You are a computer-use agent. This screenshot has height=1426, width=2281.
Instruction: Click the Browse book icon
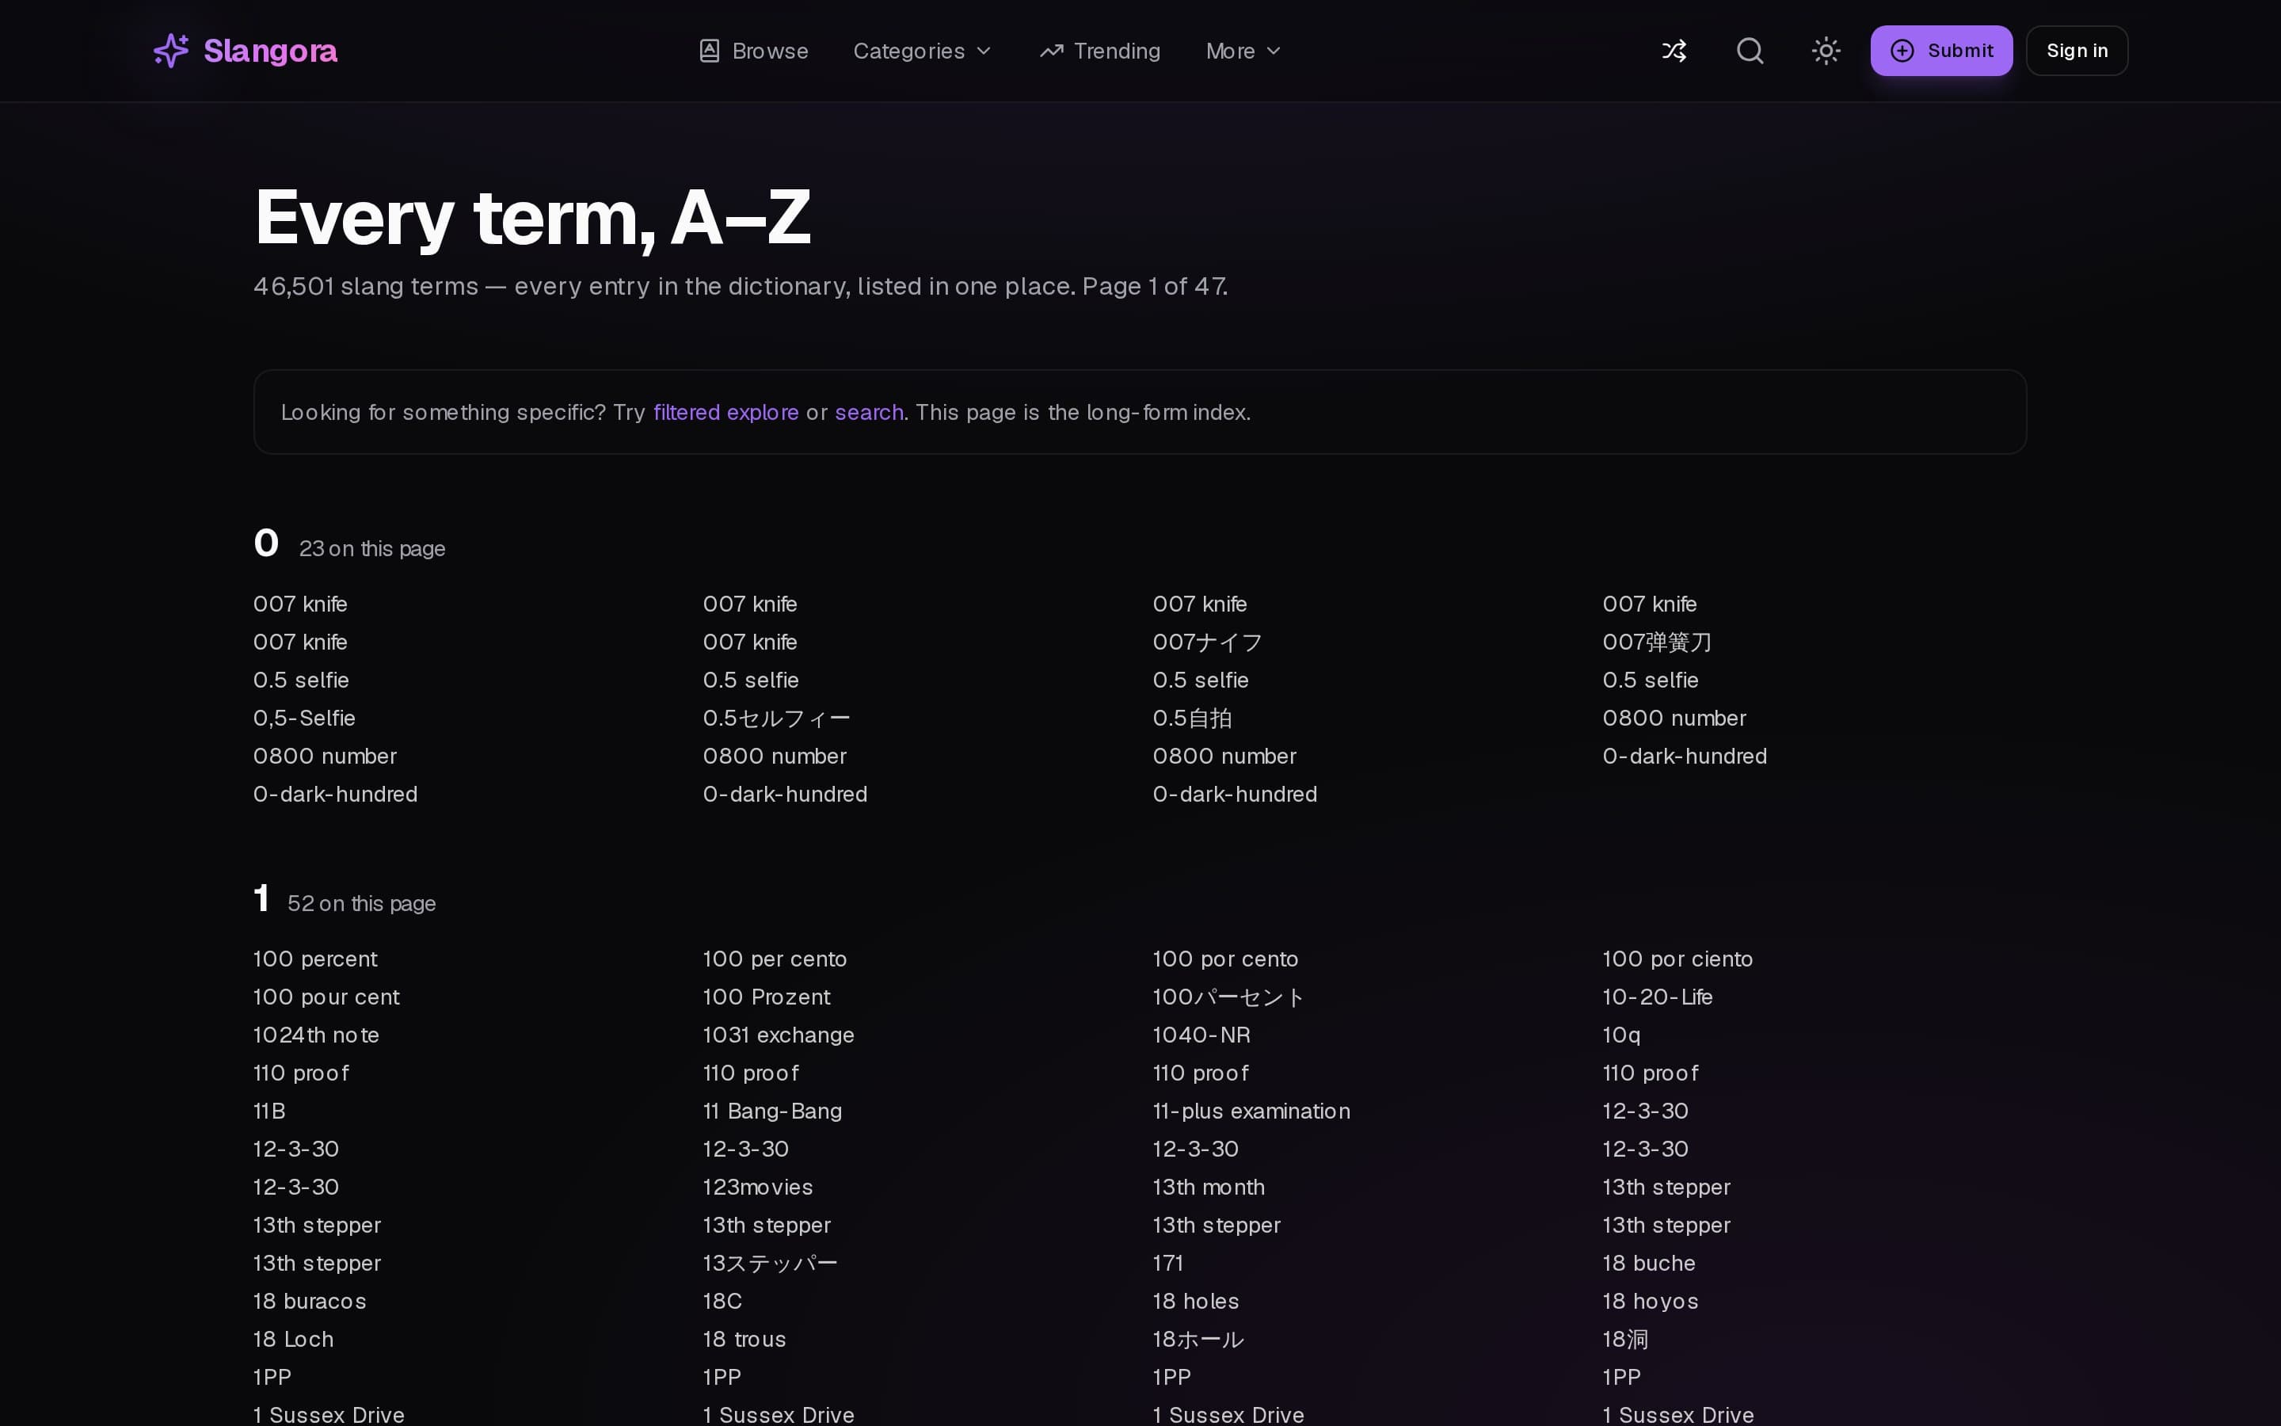point(710,51)
